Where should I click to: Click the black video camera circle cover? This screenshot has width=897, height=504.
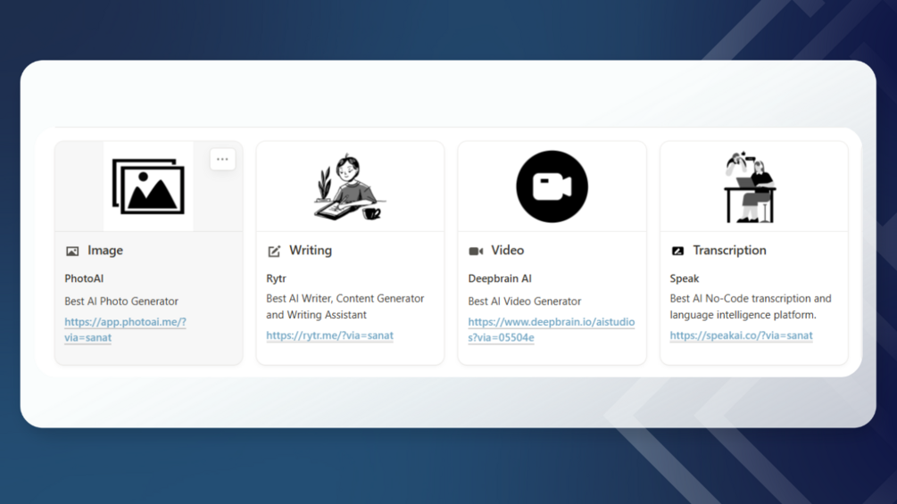[x=552, y=186]
